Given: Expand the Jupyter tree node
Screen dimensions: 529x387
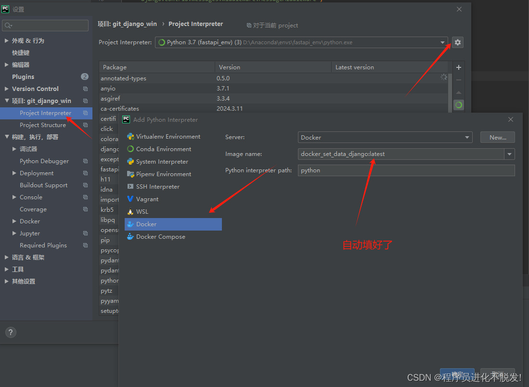Looking at the screenshot, I should click(14, 233).
